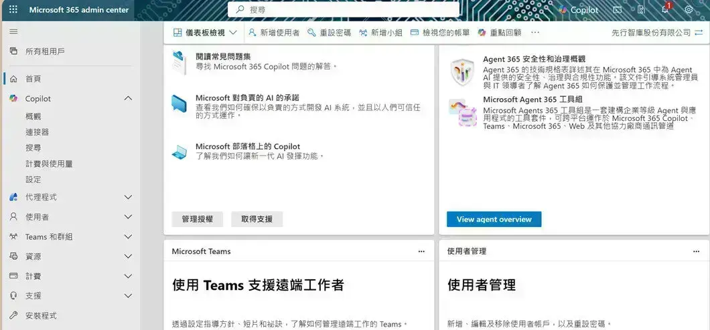
Task: Expand the Teams 和群組 section chevron
Action: tap(128, 236)
